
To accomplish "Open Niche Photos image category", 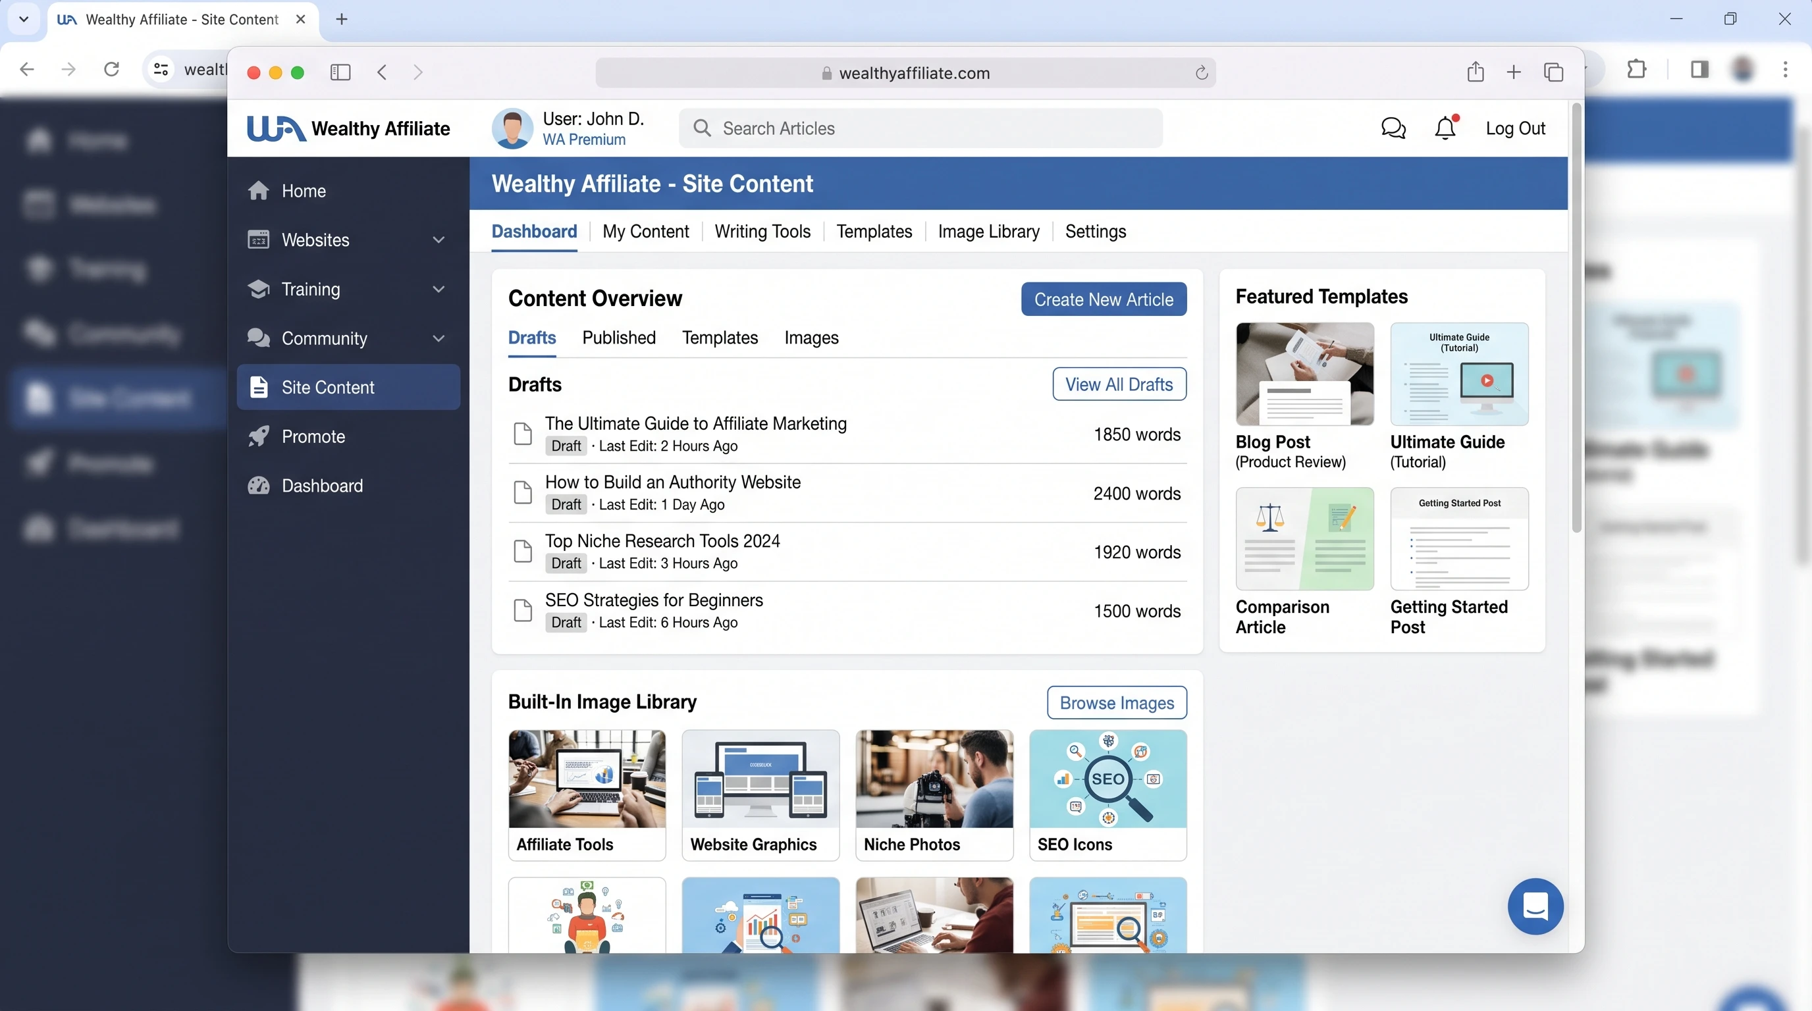I will tap(934, 794).
